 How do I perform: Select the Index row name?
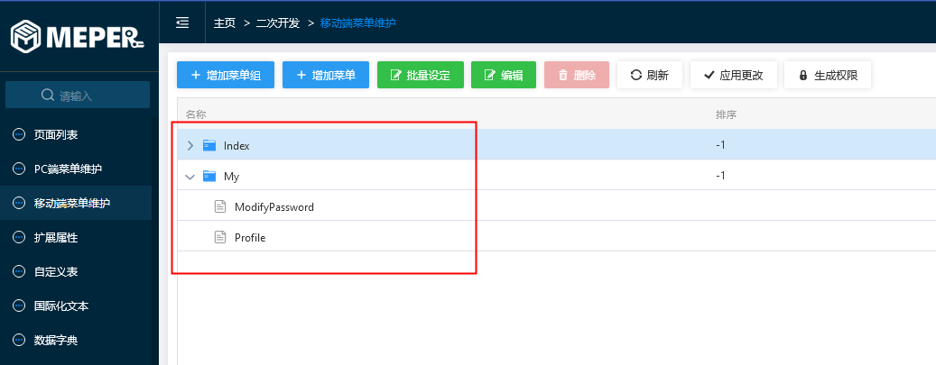(236, 145)
